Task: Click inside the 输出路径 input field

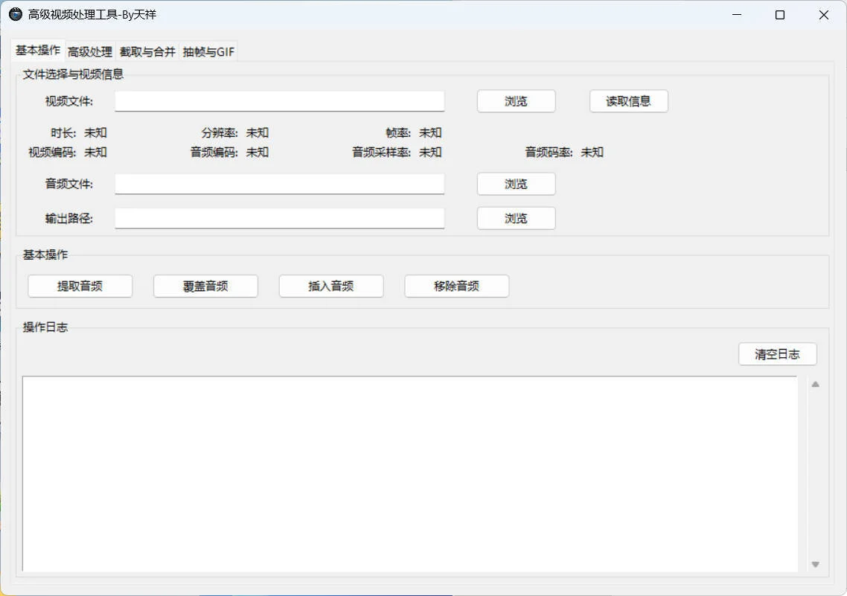Action: 279,218
